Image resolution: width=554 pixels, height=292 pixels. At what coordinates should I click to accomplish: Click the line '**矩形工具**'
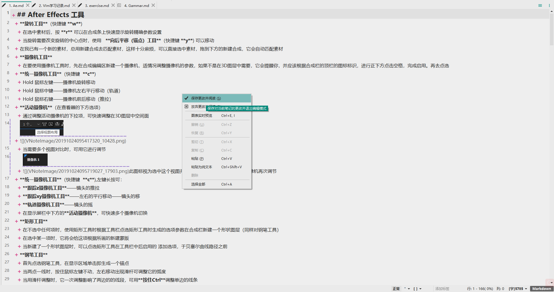tap(34, 221)
